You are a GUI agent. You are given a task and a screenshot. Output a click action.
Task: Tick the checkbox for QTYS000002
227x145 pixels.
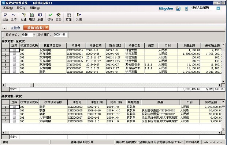[14, 65]
